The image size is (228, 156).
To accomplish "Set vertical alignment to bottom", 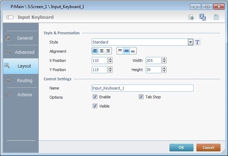I will pos(133,51).
